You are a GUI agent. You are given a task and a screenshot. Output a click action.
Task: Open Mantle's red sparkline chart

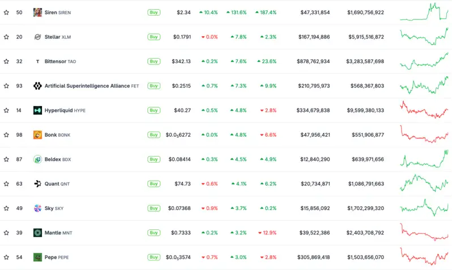[424, 232]
